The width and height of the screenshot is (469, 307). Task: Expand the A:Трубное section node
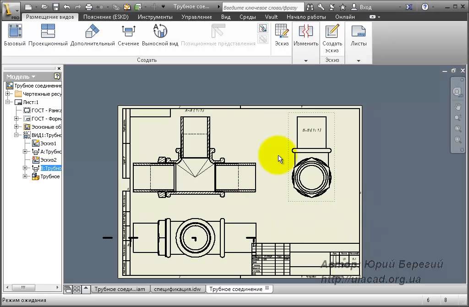(25, 152)
